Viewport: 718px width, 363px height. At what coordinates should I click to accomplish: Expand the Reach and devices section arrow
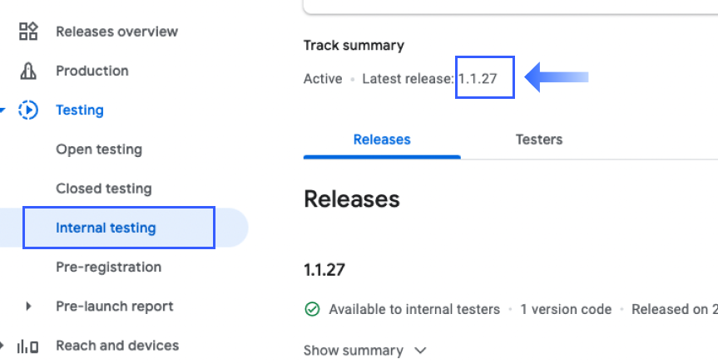pyautogui.click(x=3, y=346)
